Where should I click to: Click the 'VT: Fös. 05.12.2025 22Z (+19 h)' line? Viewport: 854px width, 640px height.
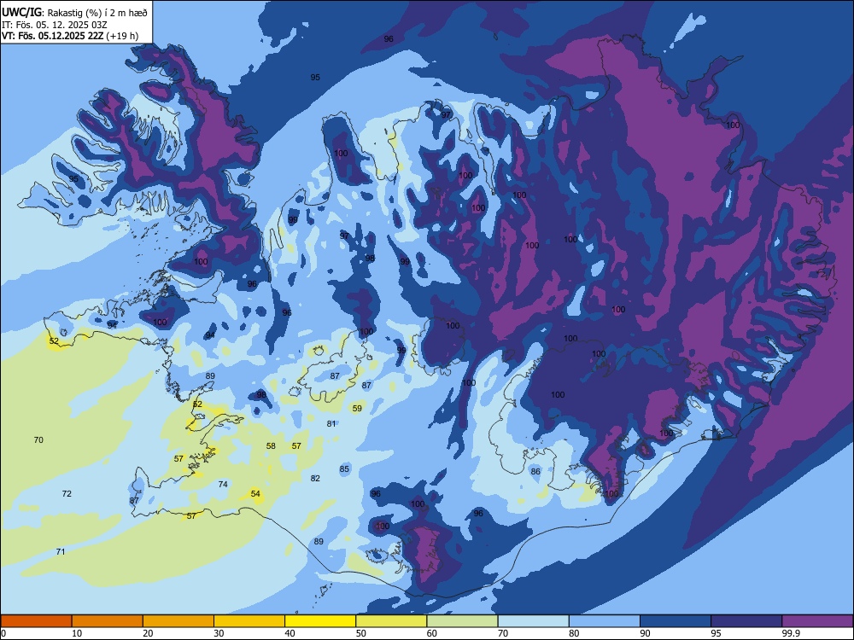tap(70, 36)
